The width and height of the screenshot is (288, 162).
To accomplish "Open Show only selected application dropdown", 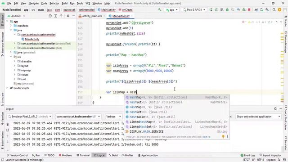I will point(258,117).
